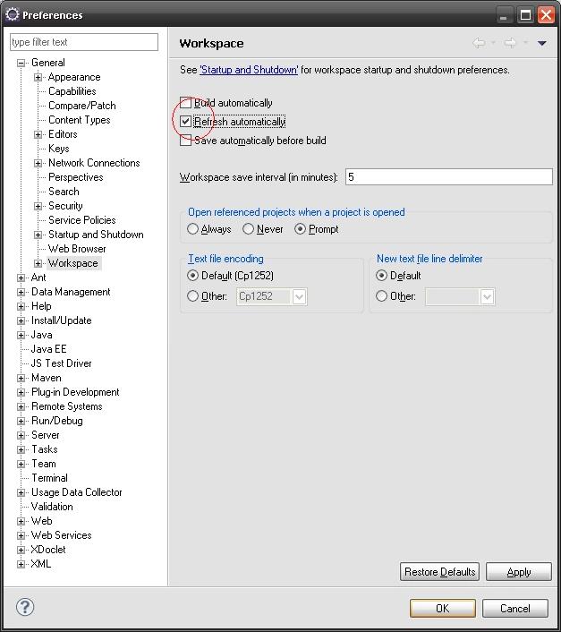Select Keys in the preferences tree

(x=58, y=149)
